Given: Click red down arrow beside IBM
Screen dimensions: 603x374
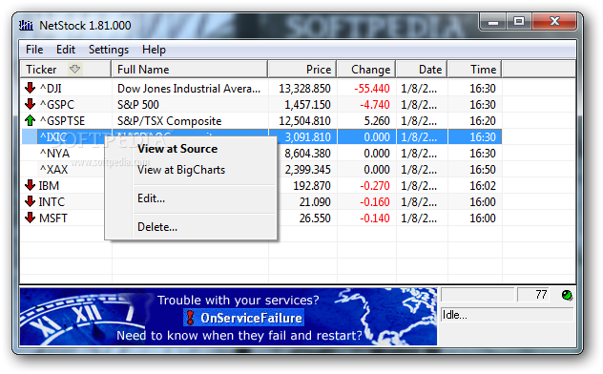Looking at the screenshot, I should [30, 185].
